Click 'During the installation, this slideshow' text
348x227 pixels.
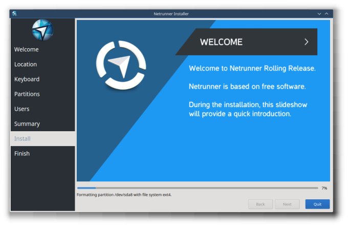248,105
